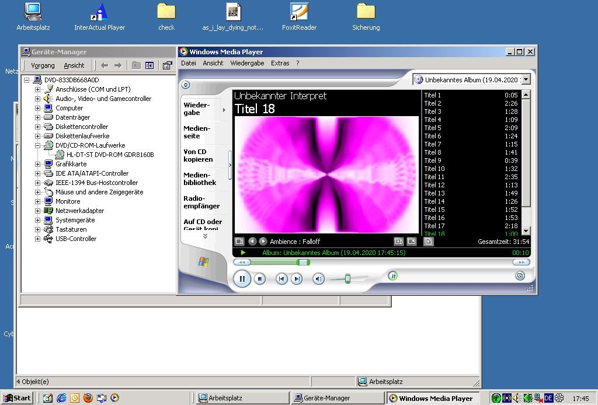This screenshot has height=405, width=598.
Task: Open the Datei menu in Media Player
Action: pos(189,63)
